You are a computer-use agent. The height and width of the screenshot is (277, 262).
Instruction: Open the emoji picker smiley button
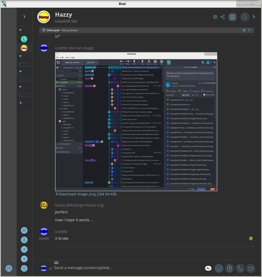click(x=219, y=269)
